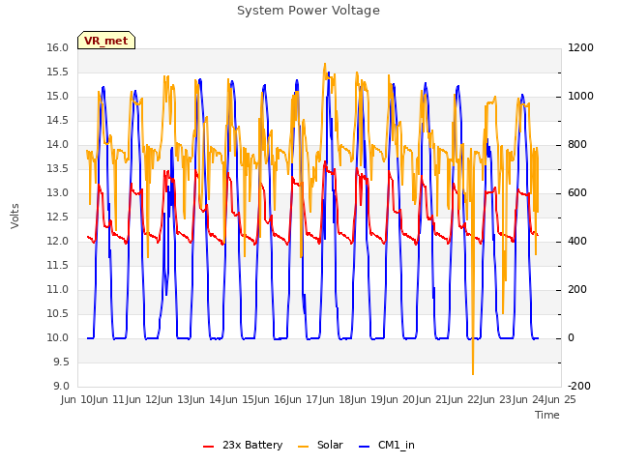Click the Jun 20 date tick label
Screen dimensions: 619x464
click(x=400, y=399)
